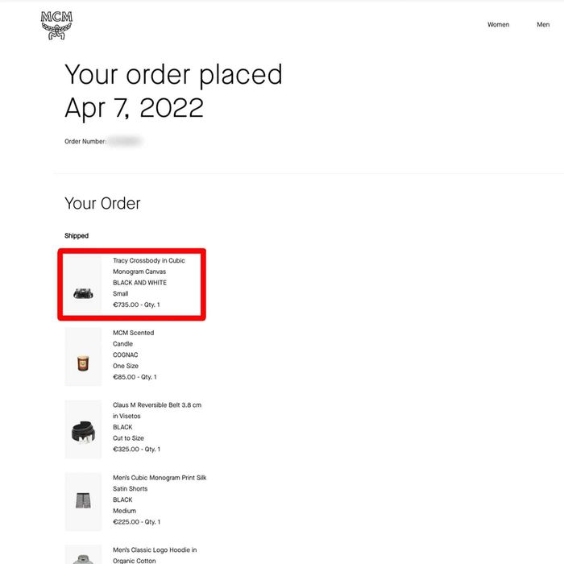Click the Classic Logo Hoodie thumbnail
Image resolution: width=564 pixels, height=564 pixels.
tap(83, 555)
